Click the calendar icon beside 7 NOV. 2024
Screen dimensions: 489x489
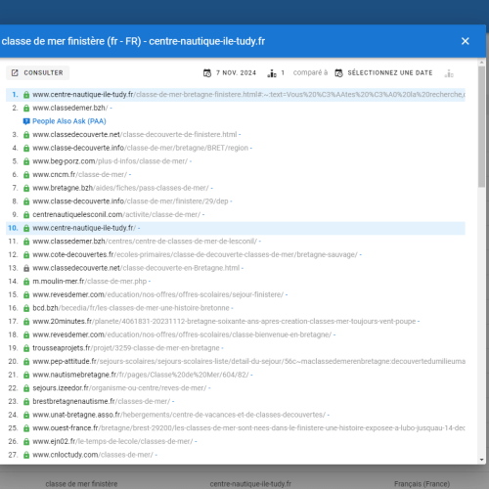point(207,72)
